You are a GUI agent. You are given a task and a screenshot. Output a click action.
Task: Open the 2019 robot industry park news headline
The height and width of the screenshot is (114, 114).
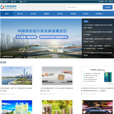[98, 26]
